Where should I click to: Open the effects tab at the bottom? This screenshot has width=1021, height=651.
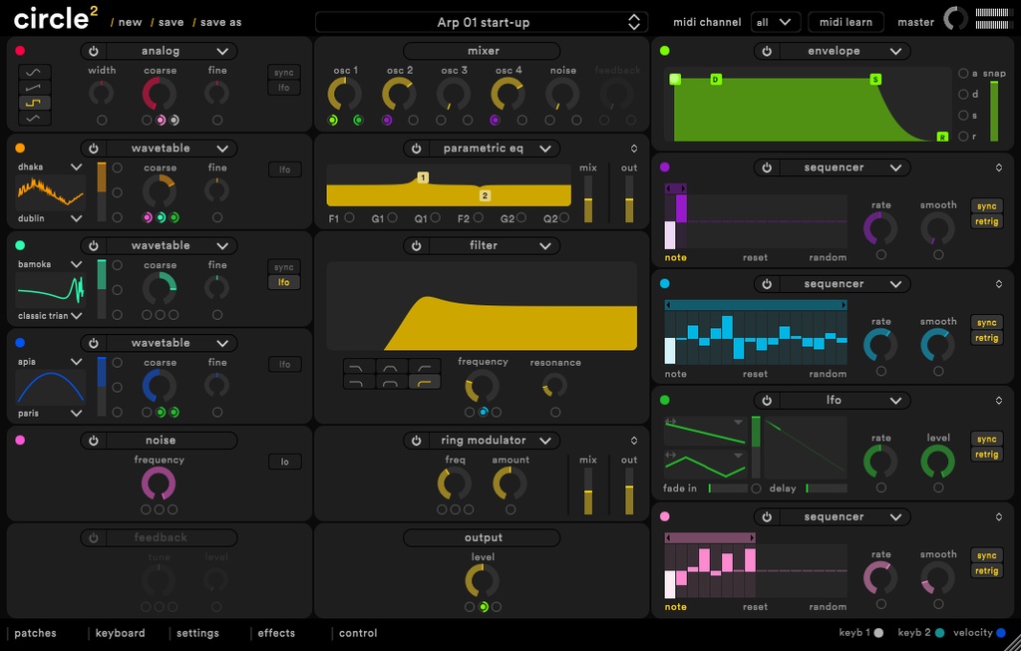[x=275, y=632]
